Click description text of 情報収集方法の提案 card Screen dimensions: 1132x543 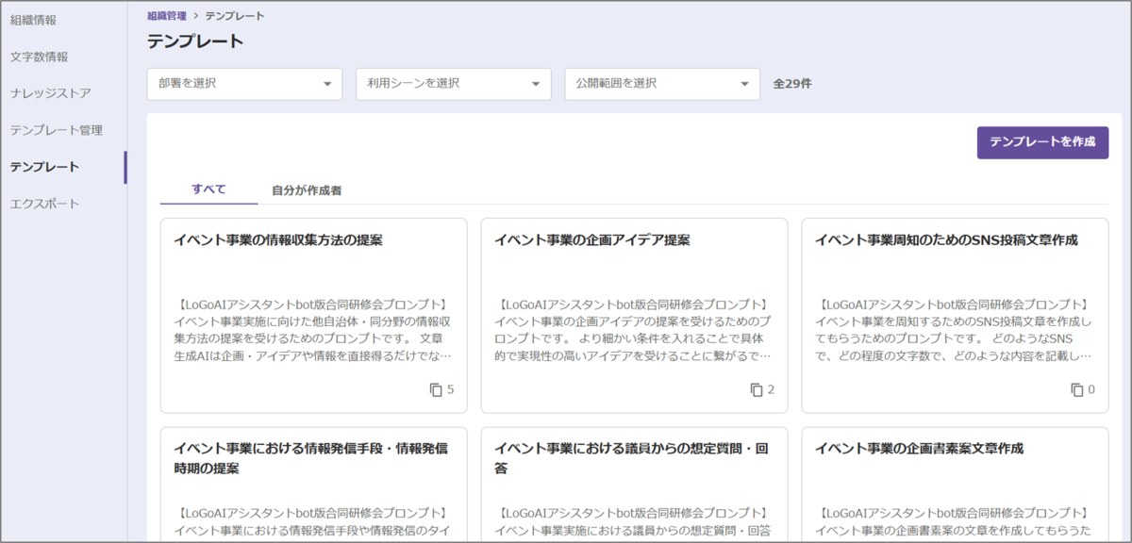point(313,331)
